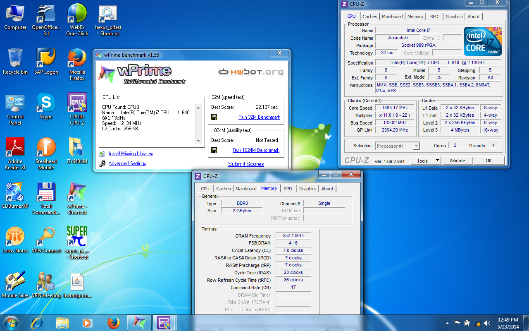Open Graphics tab in lower CPU-Z window
The image size is (529, 331).
click(308, 189)
